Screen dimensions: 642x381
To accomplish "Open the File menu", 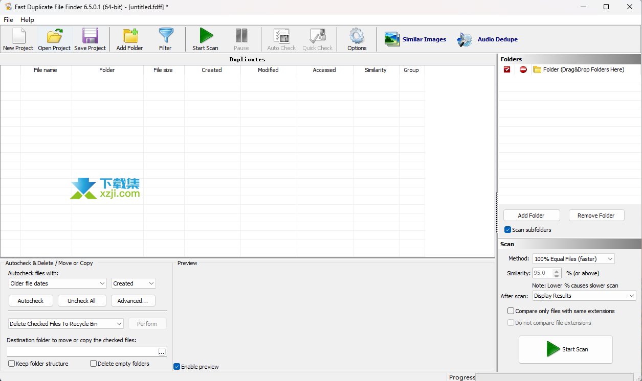I will pos(8,20).
